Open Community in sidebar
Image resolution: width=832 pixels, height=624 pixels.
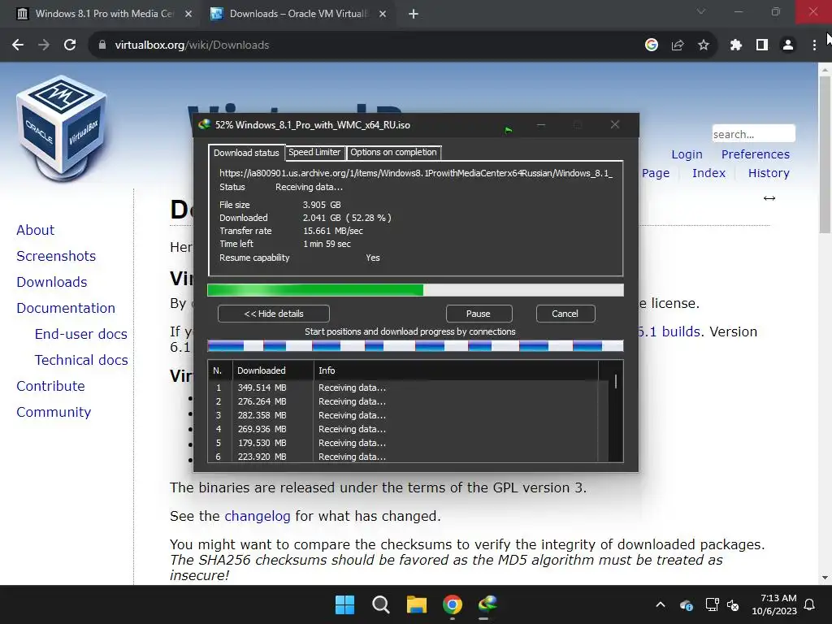point(54,412)
